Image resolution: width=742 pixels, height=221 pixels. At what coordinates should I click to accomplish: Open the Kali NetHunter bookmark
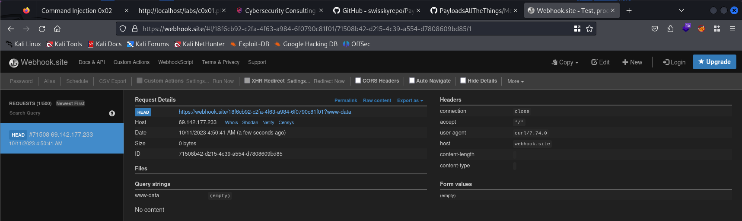[199, 44]
